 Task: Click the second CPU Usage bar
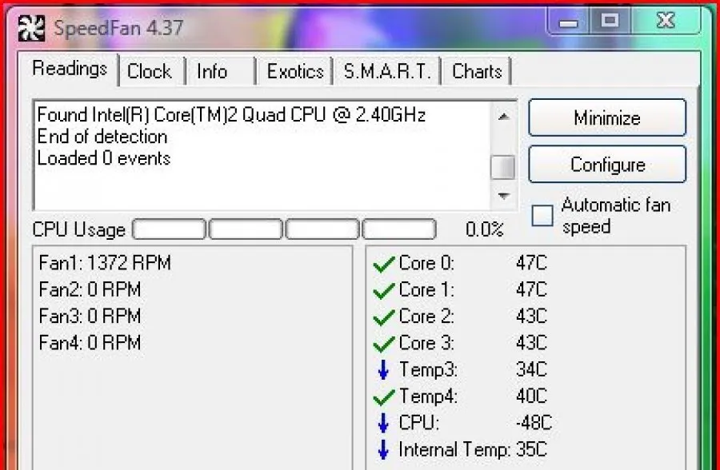point(246,229)
